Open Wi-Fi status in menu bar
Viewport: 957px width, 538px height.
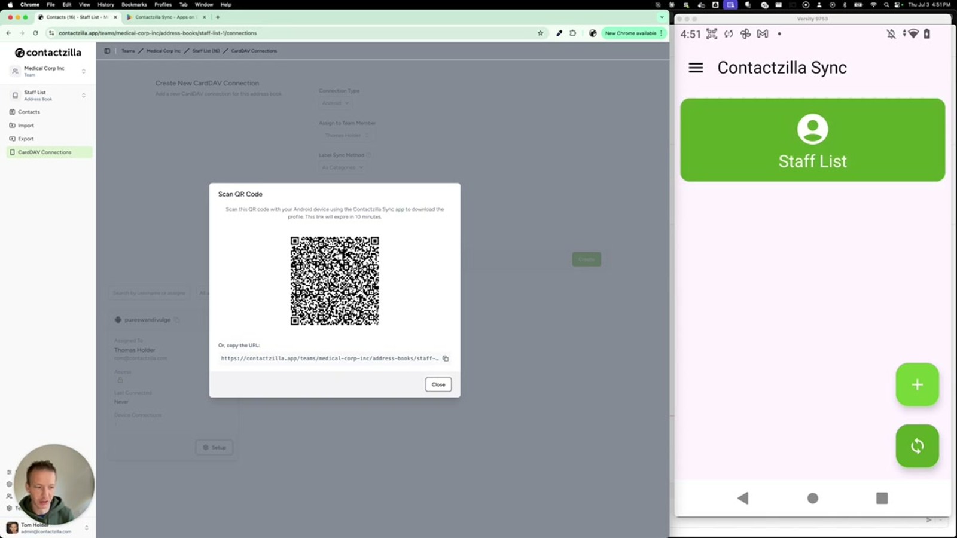tap(873, 4)
